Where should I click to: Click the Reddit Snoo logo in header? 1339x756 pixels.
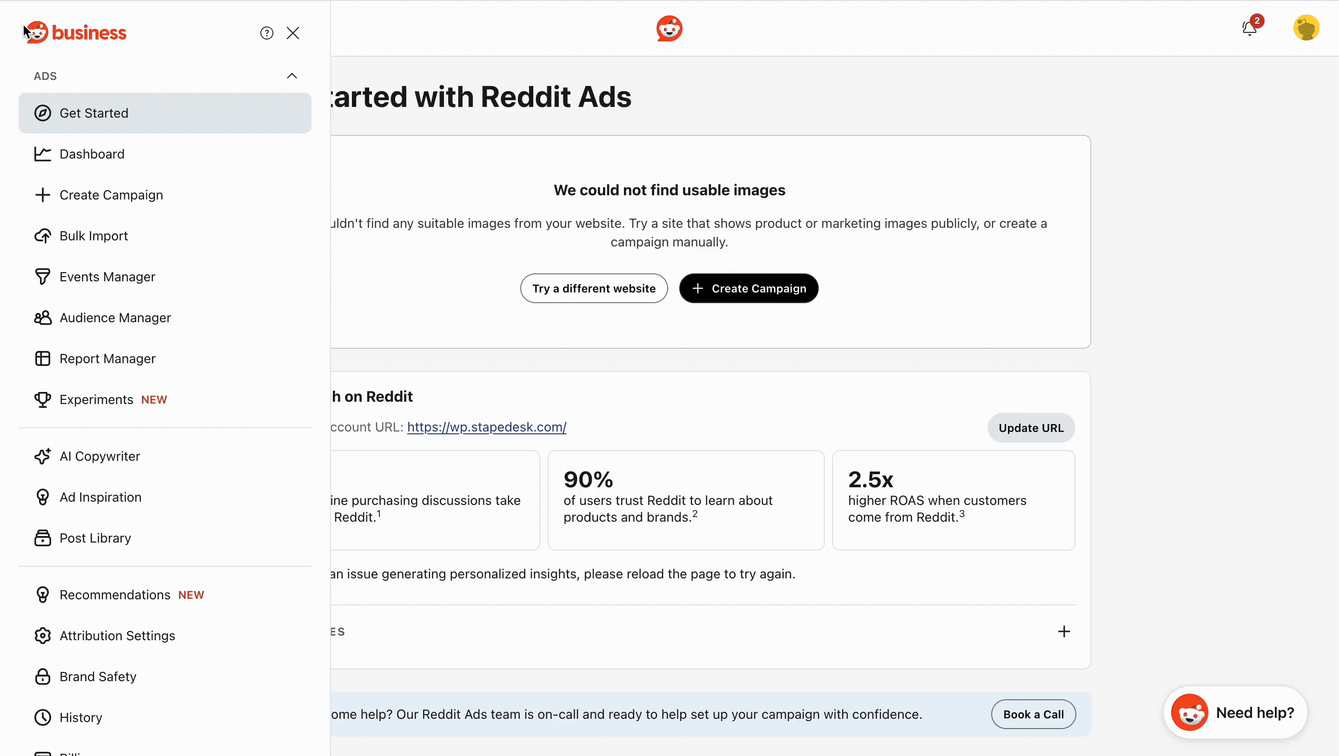click(669, 28)
